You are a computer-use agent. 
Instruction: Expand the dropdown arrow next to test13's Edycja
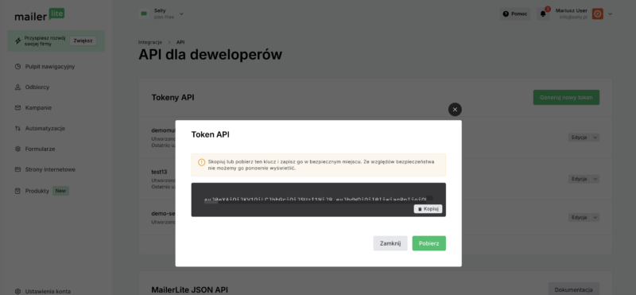[595, 179]
